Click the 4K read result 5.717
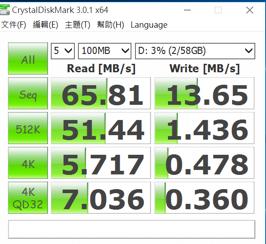The height and width of the screenshot is (244, 266). 101,163
